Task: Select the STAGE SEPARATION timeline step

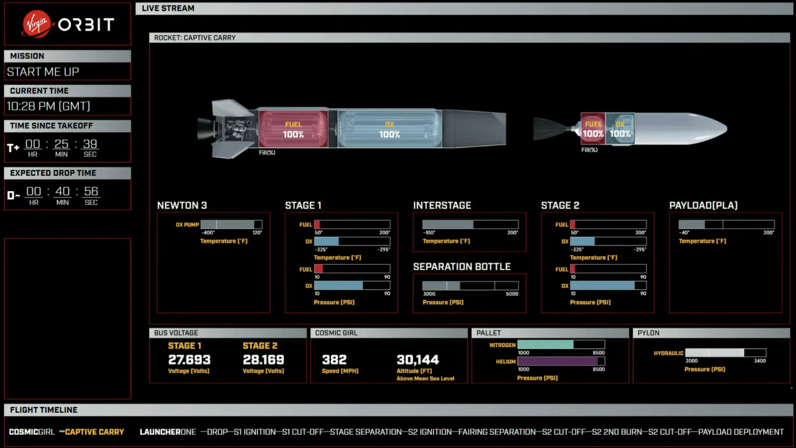Action: point(365,432)
